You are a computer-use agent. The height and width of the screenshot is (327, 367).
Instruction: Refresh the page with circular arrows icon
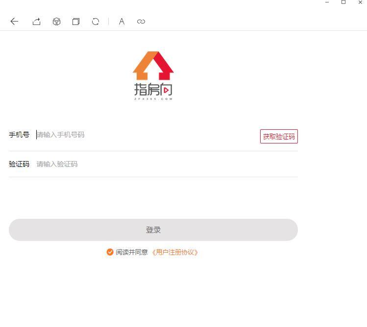[x=96, y=22]
